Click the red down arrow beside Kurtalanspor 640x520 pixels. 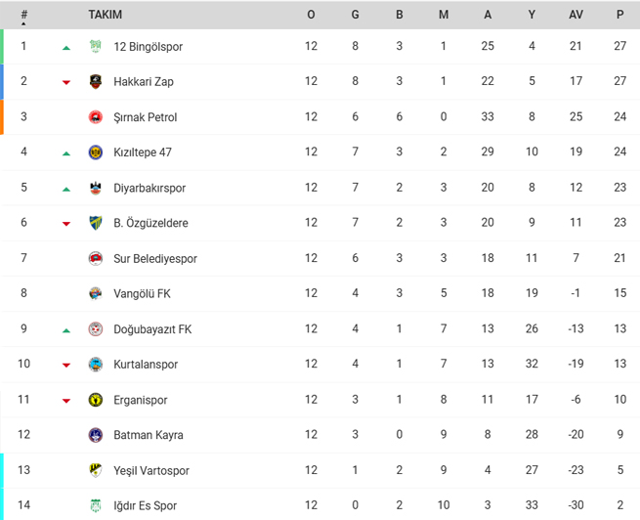(x=66, y=365)
